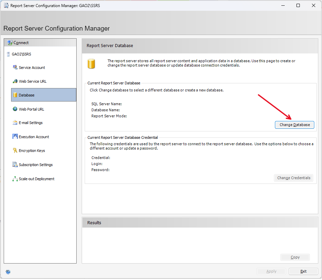Click the Connect button
The height and width of the screenshot is (280, 322).
(40, 43)
